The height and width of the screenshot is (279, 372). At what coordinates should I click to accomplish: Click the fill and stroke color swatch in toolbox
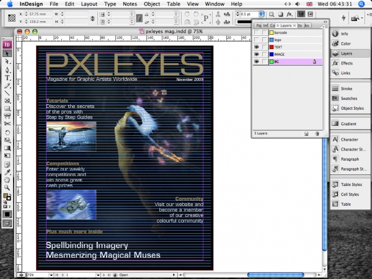coord(7,197)
